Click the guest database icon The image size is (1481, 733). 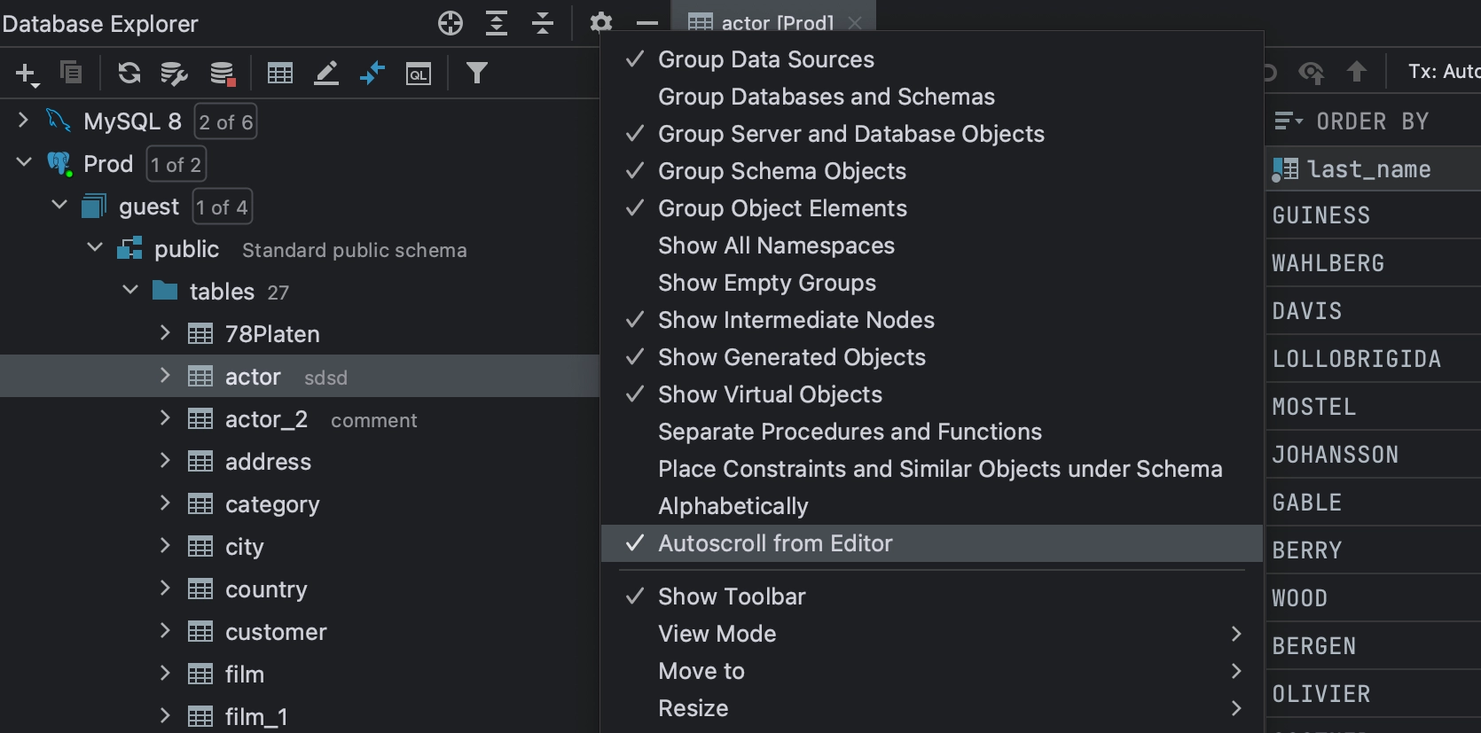pos(94,207)
